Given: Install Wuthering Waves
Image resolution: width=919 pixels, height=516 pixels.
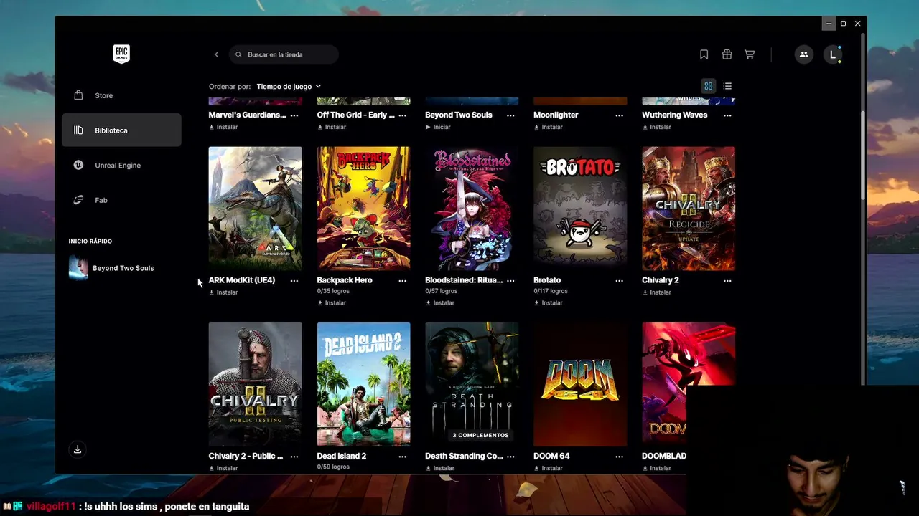Looking at the screenshot, I should click(657, 127).
